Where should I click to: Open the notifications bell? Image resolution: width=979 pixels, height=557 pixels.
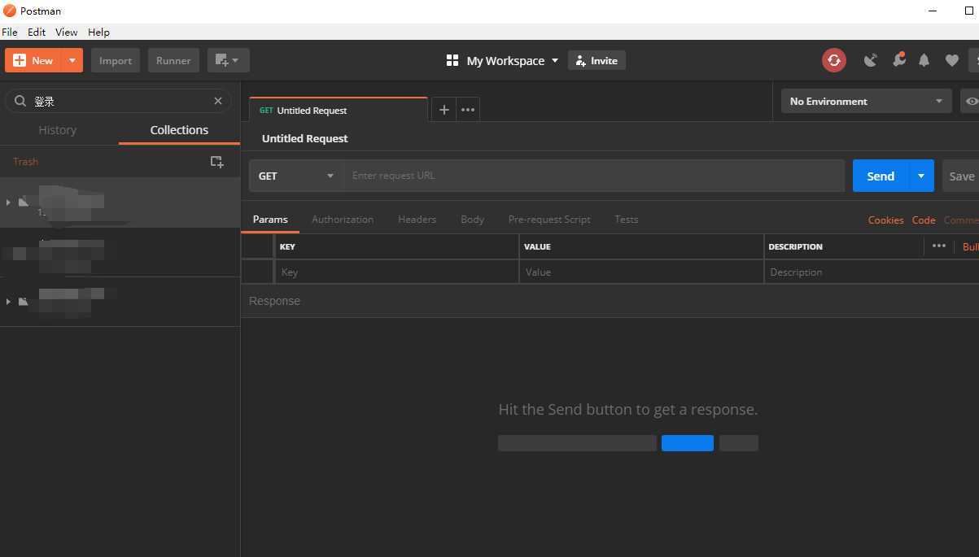point(924,60)
